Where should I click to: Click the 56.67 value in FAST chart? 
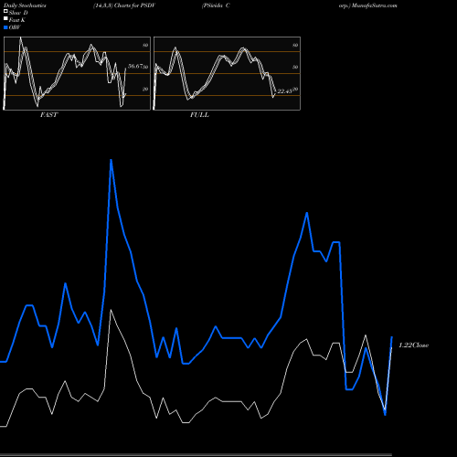click(x=135, y=66)
